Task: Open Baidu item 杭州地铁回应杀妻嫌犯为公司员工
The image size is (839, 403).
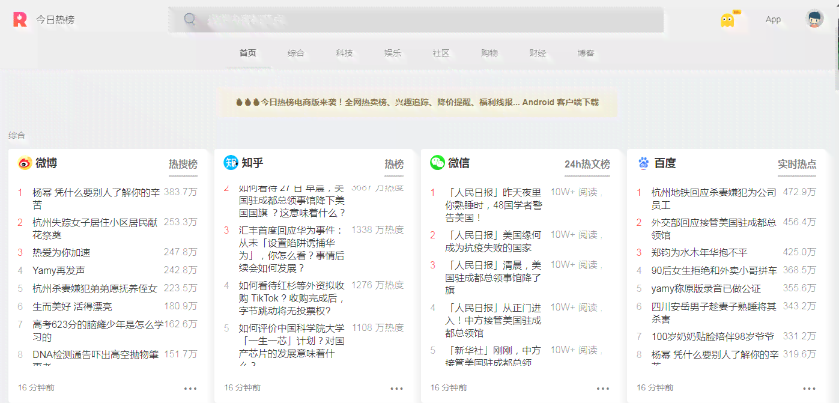Action: pyautogui.click(x=714, y=199)
